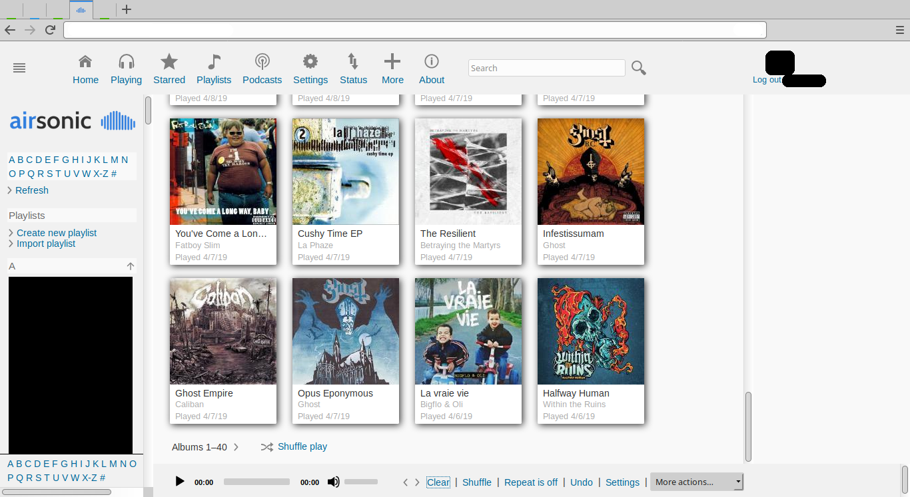Open the More actions dropdown
Viewport: 910px width, 497px height.
pos(696,482)
